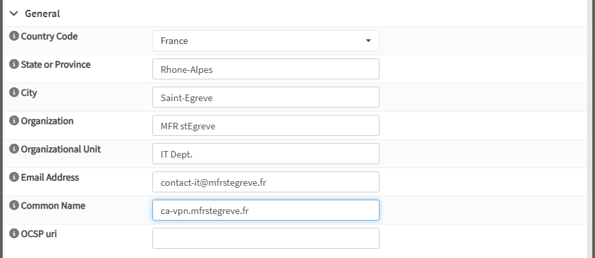Click the empty OCSP uri input field
The image size is (595, 258).
click(x=265, y=238)
